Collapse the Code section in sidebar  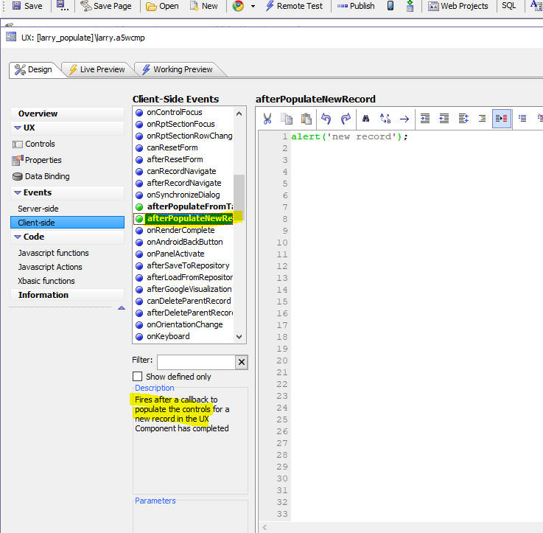pyautogui.click(x=18, y=237)
